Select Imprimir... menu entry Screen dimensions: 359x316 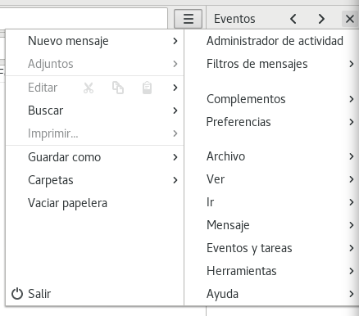(x=94, y=133)
